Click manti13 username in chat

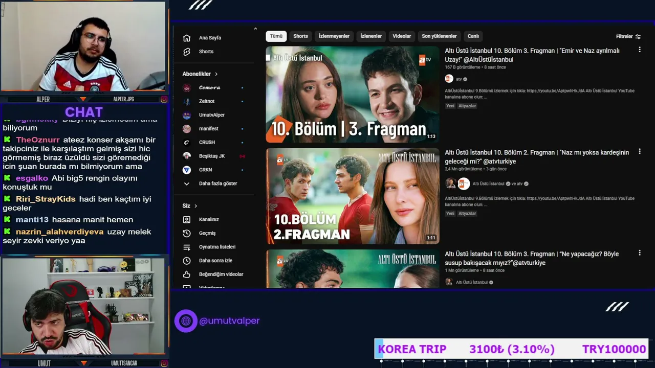(x=32, y=220)
